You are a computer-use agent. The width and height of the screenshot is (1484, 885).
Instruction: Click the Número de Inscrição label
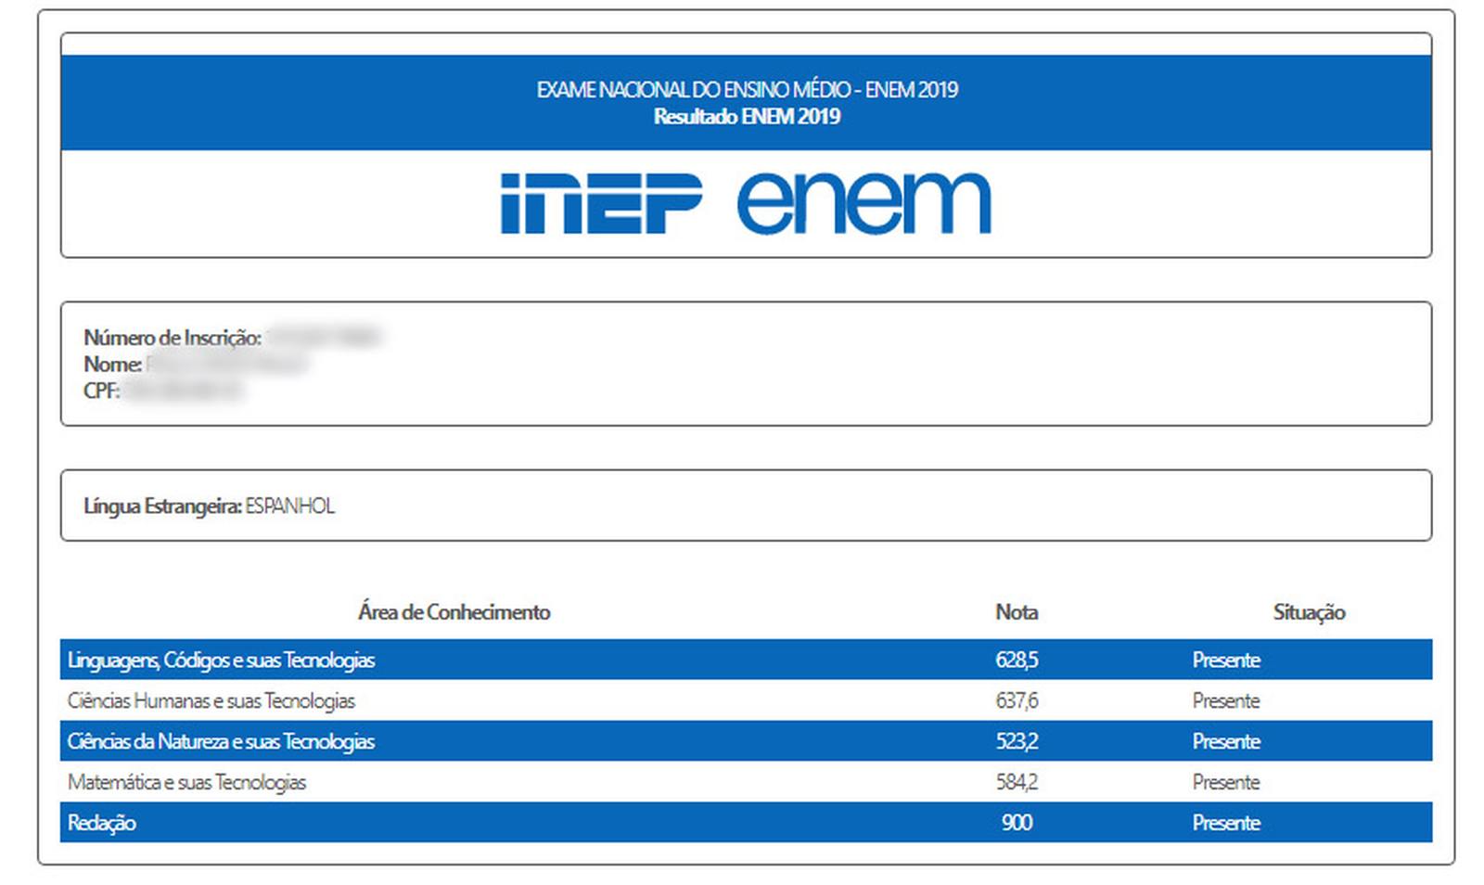point(173,338)
